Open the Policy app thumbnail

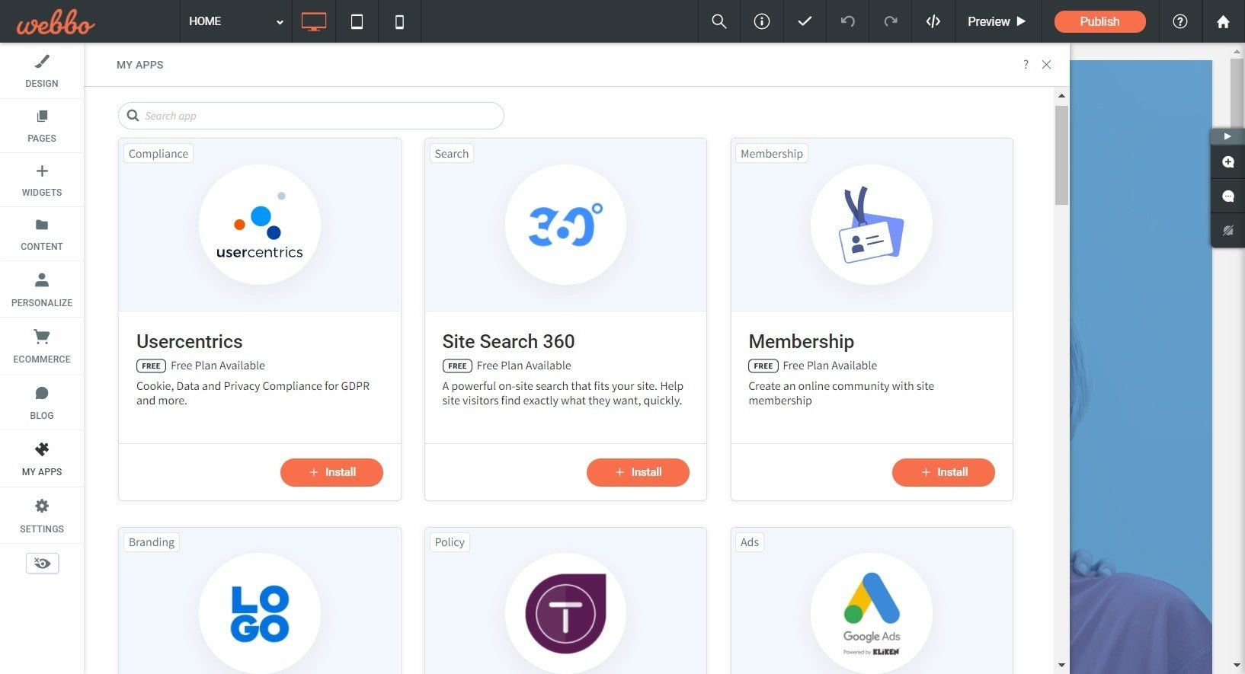(x=565, y=613)
